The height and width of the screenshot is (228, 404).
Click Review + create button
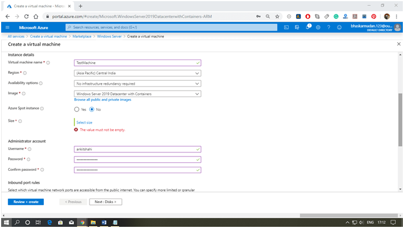(26, 201)
